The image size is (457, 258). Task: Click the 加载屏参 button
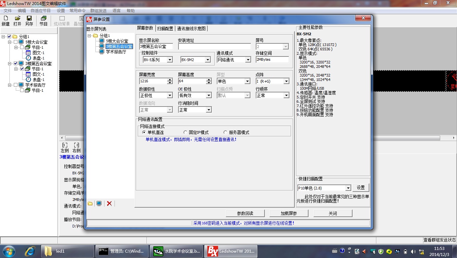[289, 213]
